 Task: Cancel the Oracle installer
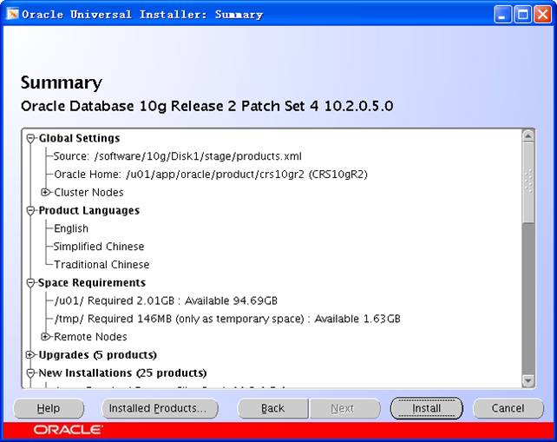[508, 408]
